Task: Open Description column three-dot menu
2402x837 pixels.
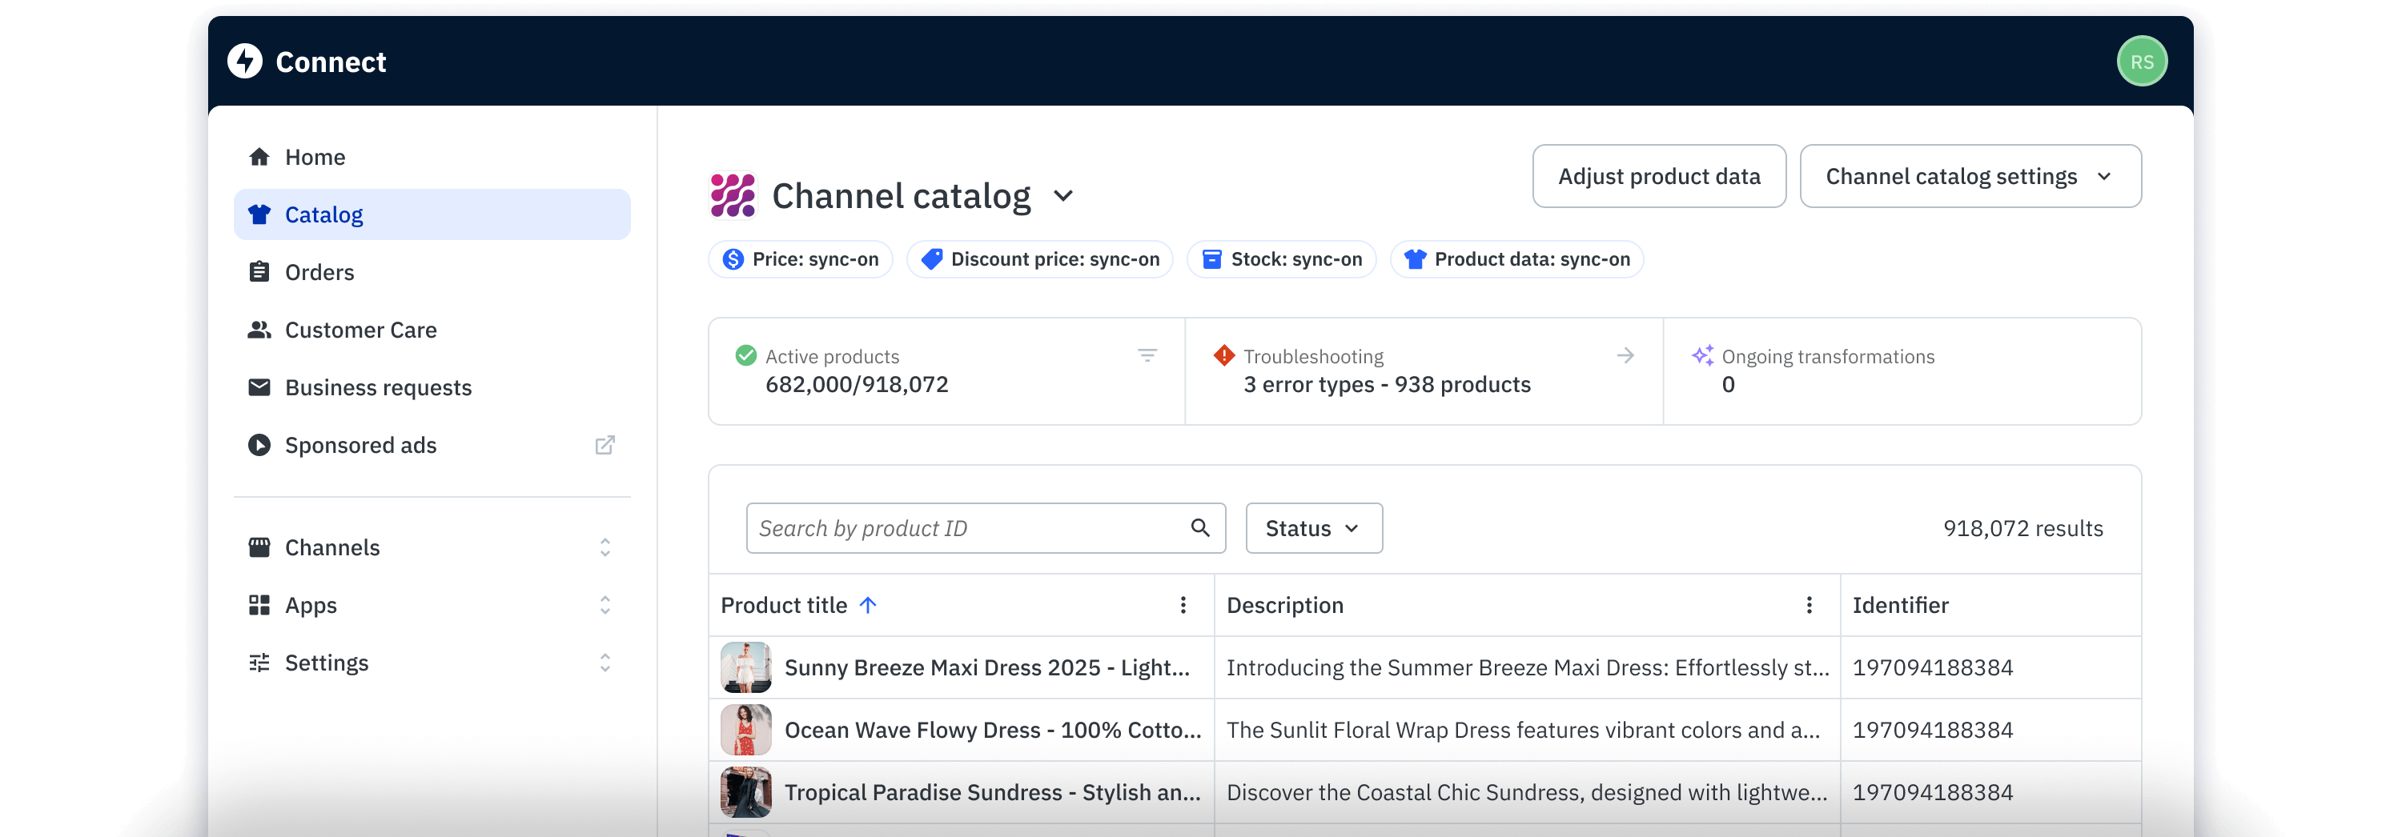Action: coord(1808,606)
